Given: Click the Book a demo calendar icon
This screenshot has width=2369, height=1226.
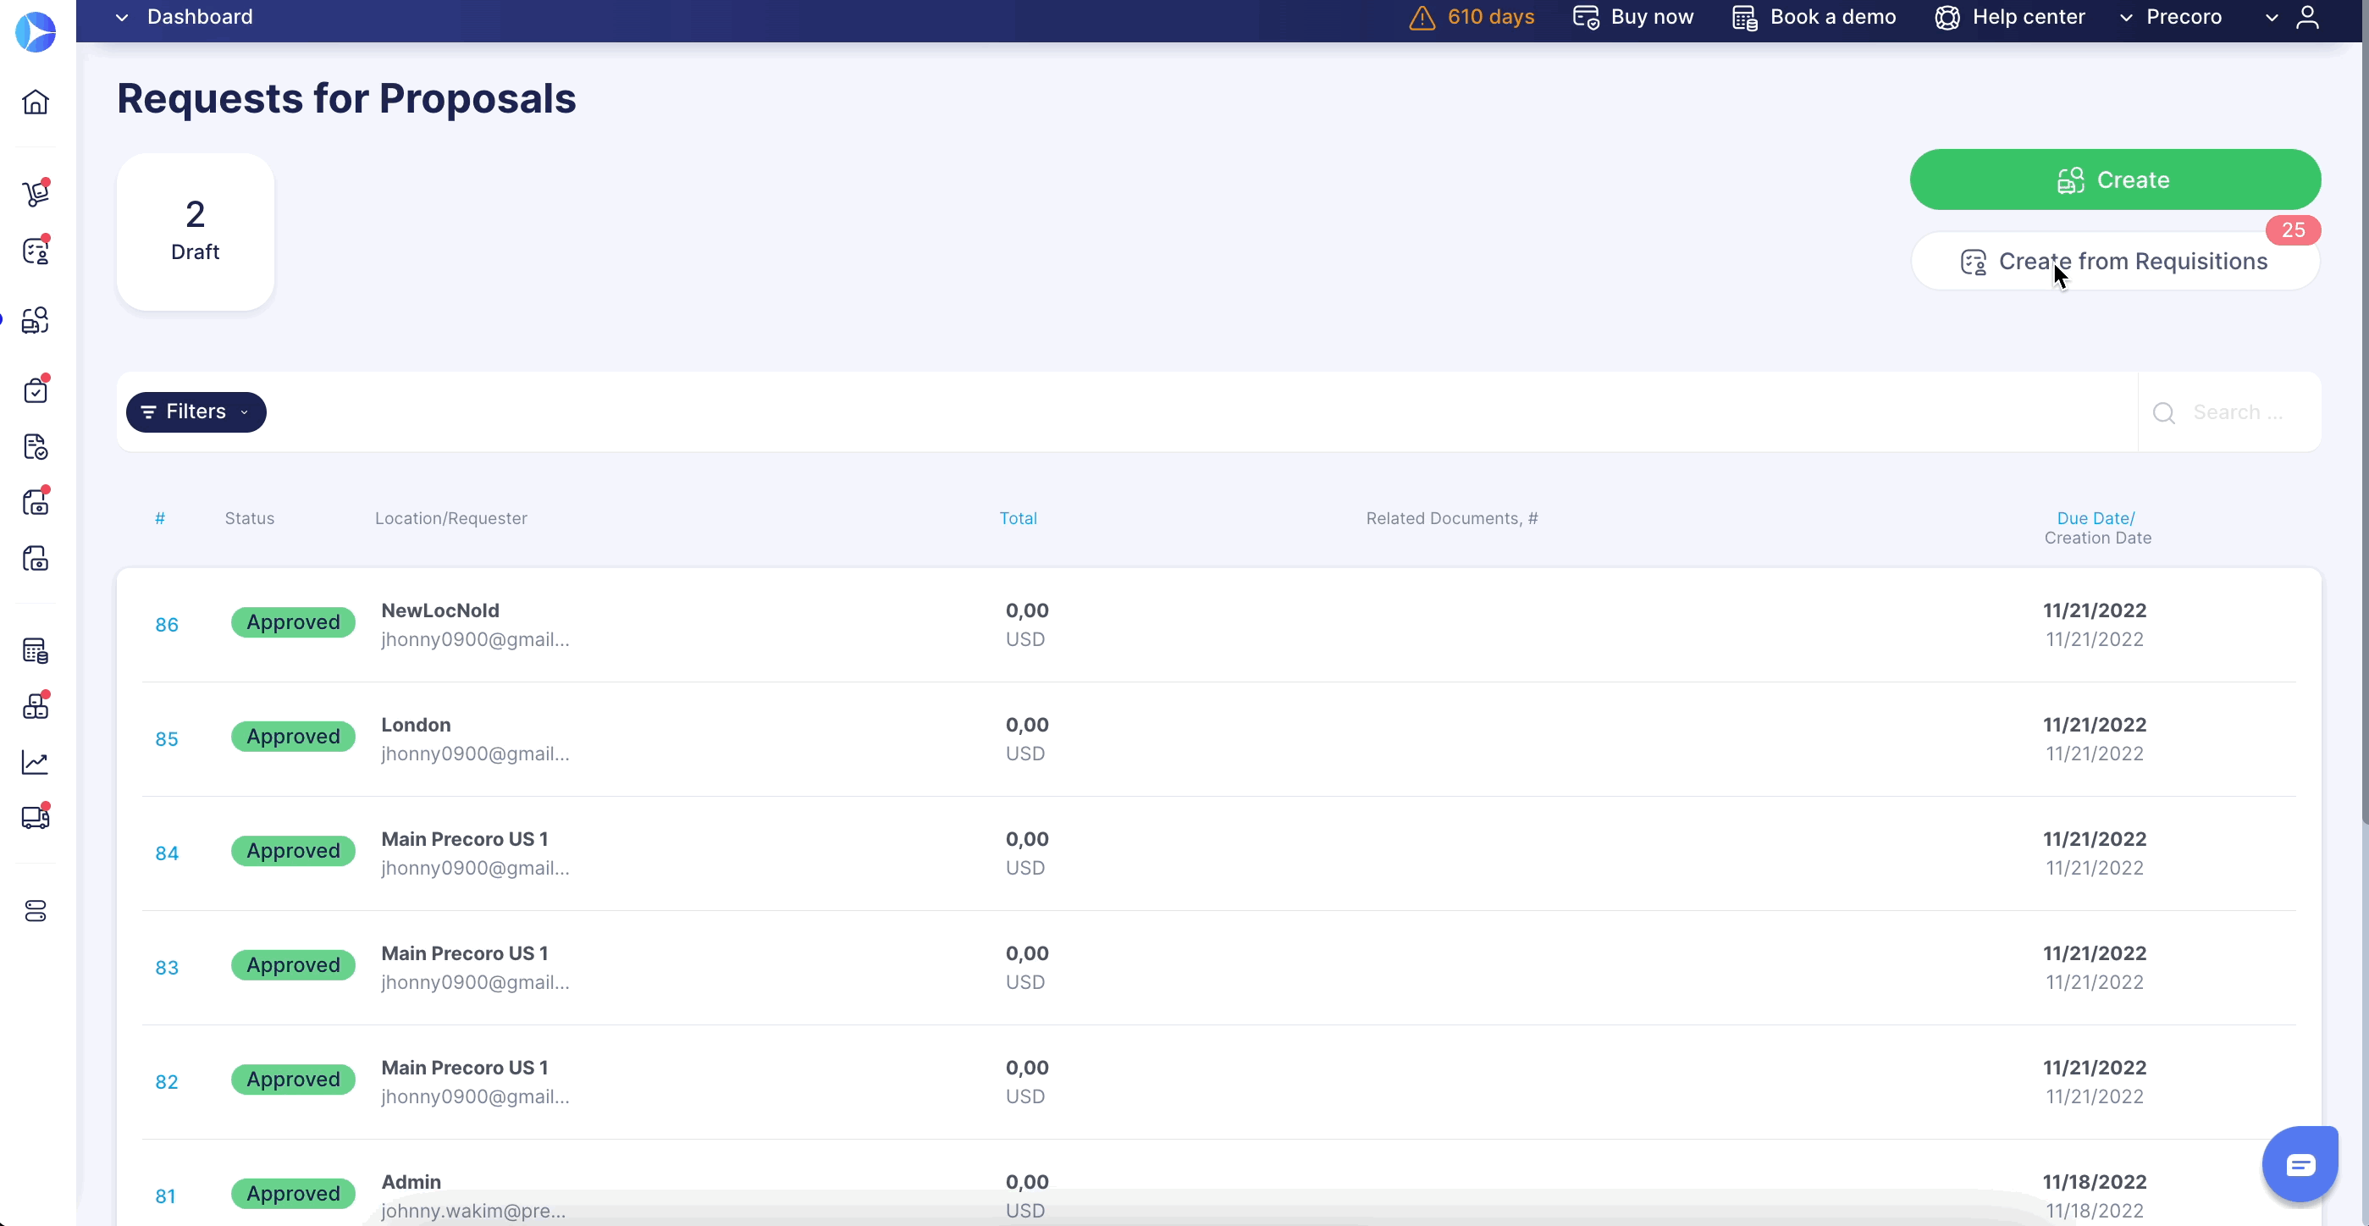Looking at the screenshot, I should click(x=1744, y=18).
